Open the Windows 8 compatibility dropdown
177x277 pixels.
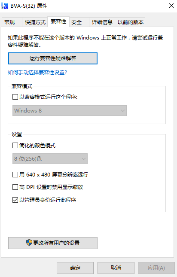coord(70,111)
